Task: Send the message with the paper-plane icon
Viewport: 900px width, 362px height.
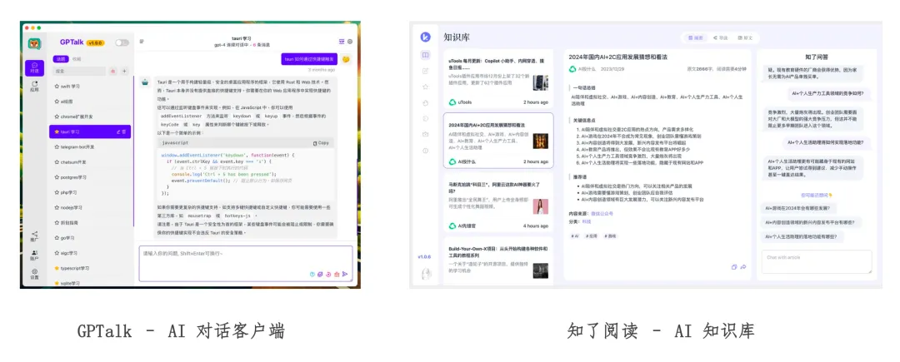Action: pyautogui.click(x=345, y=275)
